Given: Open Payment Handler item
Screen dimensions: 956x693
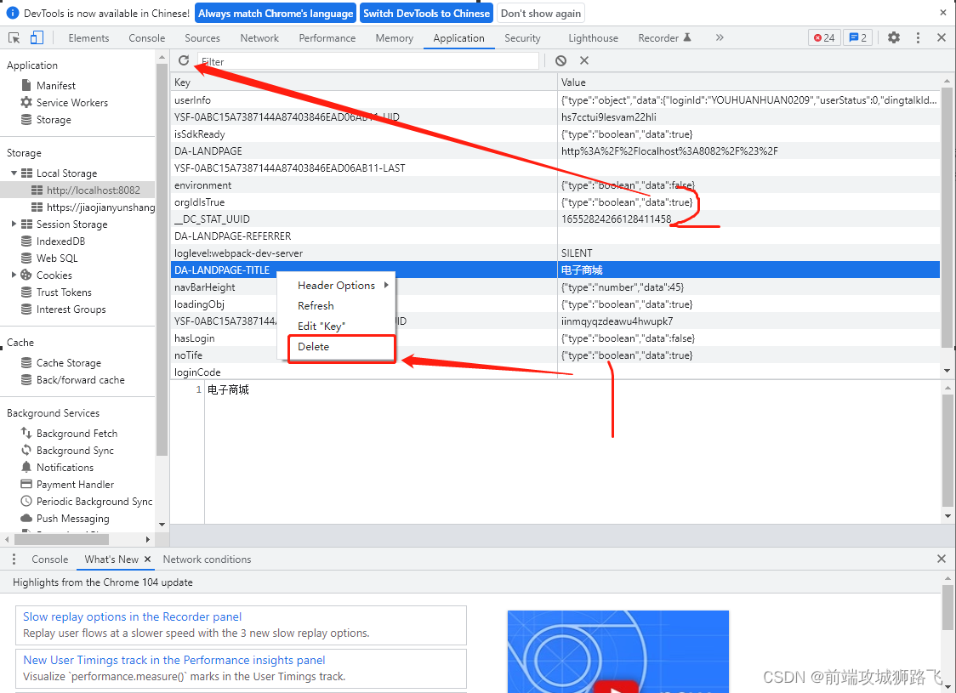Looking at the screenshot, I should (x=74, y=485).
